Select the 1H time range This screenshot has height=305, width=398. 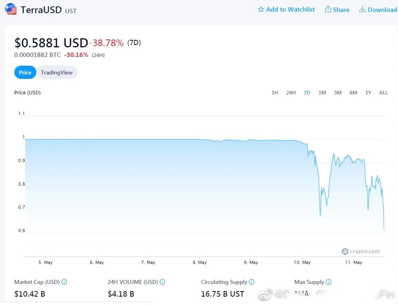pyautogui.click(x=275, y=93)
